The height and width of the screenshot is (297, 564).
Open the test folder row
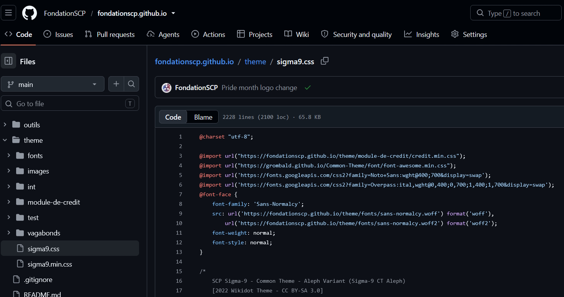coord(70,217)
